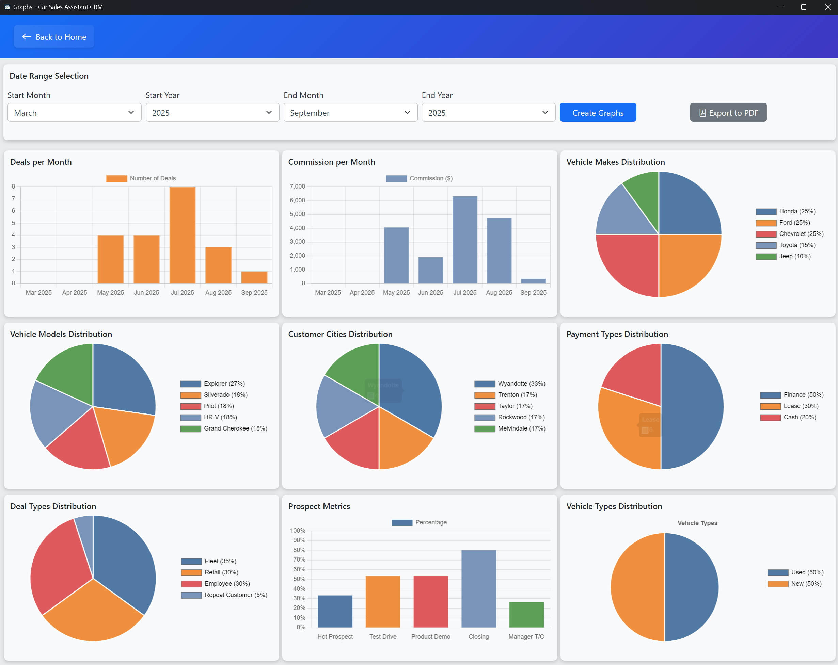Hide the Percentage dataset via legend
The image size is (838, 665).
[x=402, y=522]
